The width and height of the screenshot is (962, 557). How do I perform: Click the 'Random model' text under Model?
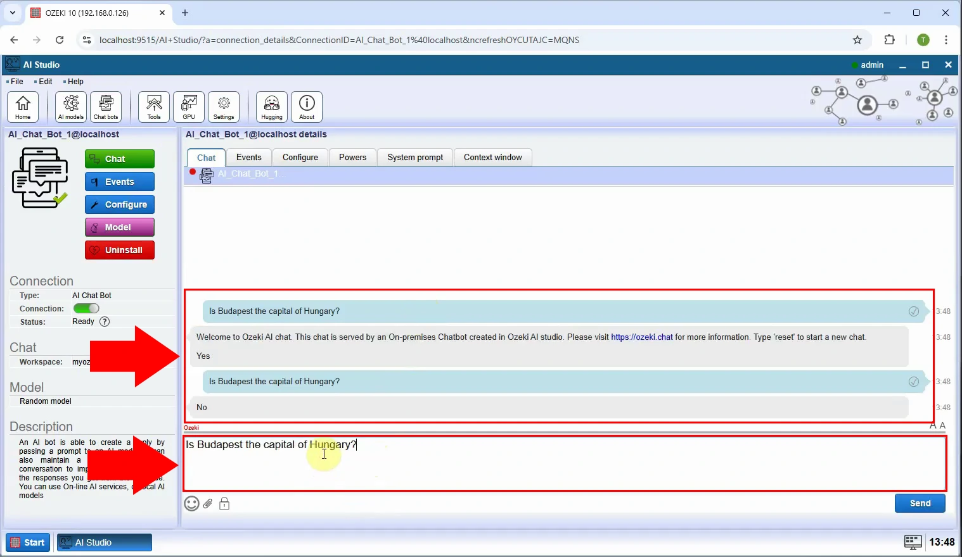click(46, 401)
